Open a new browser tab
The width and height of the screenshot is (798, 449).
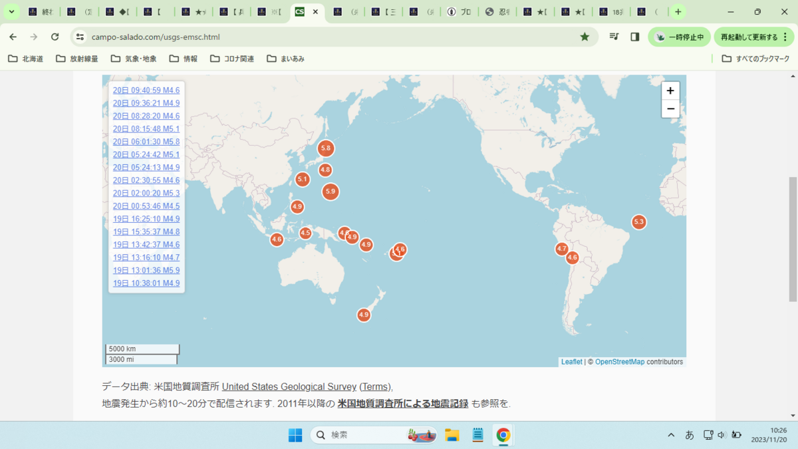(x=678, y=12)
